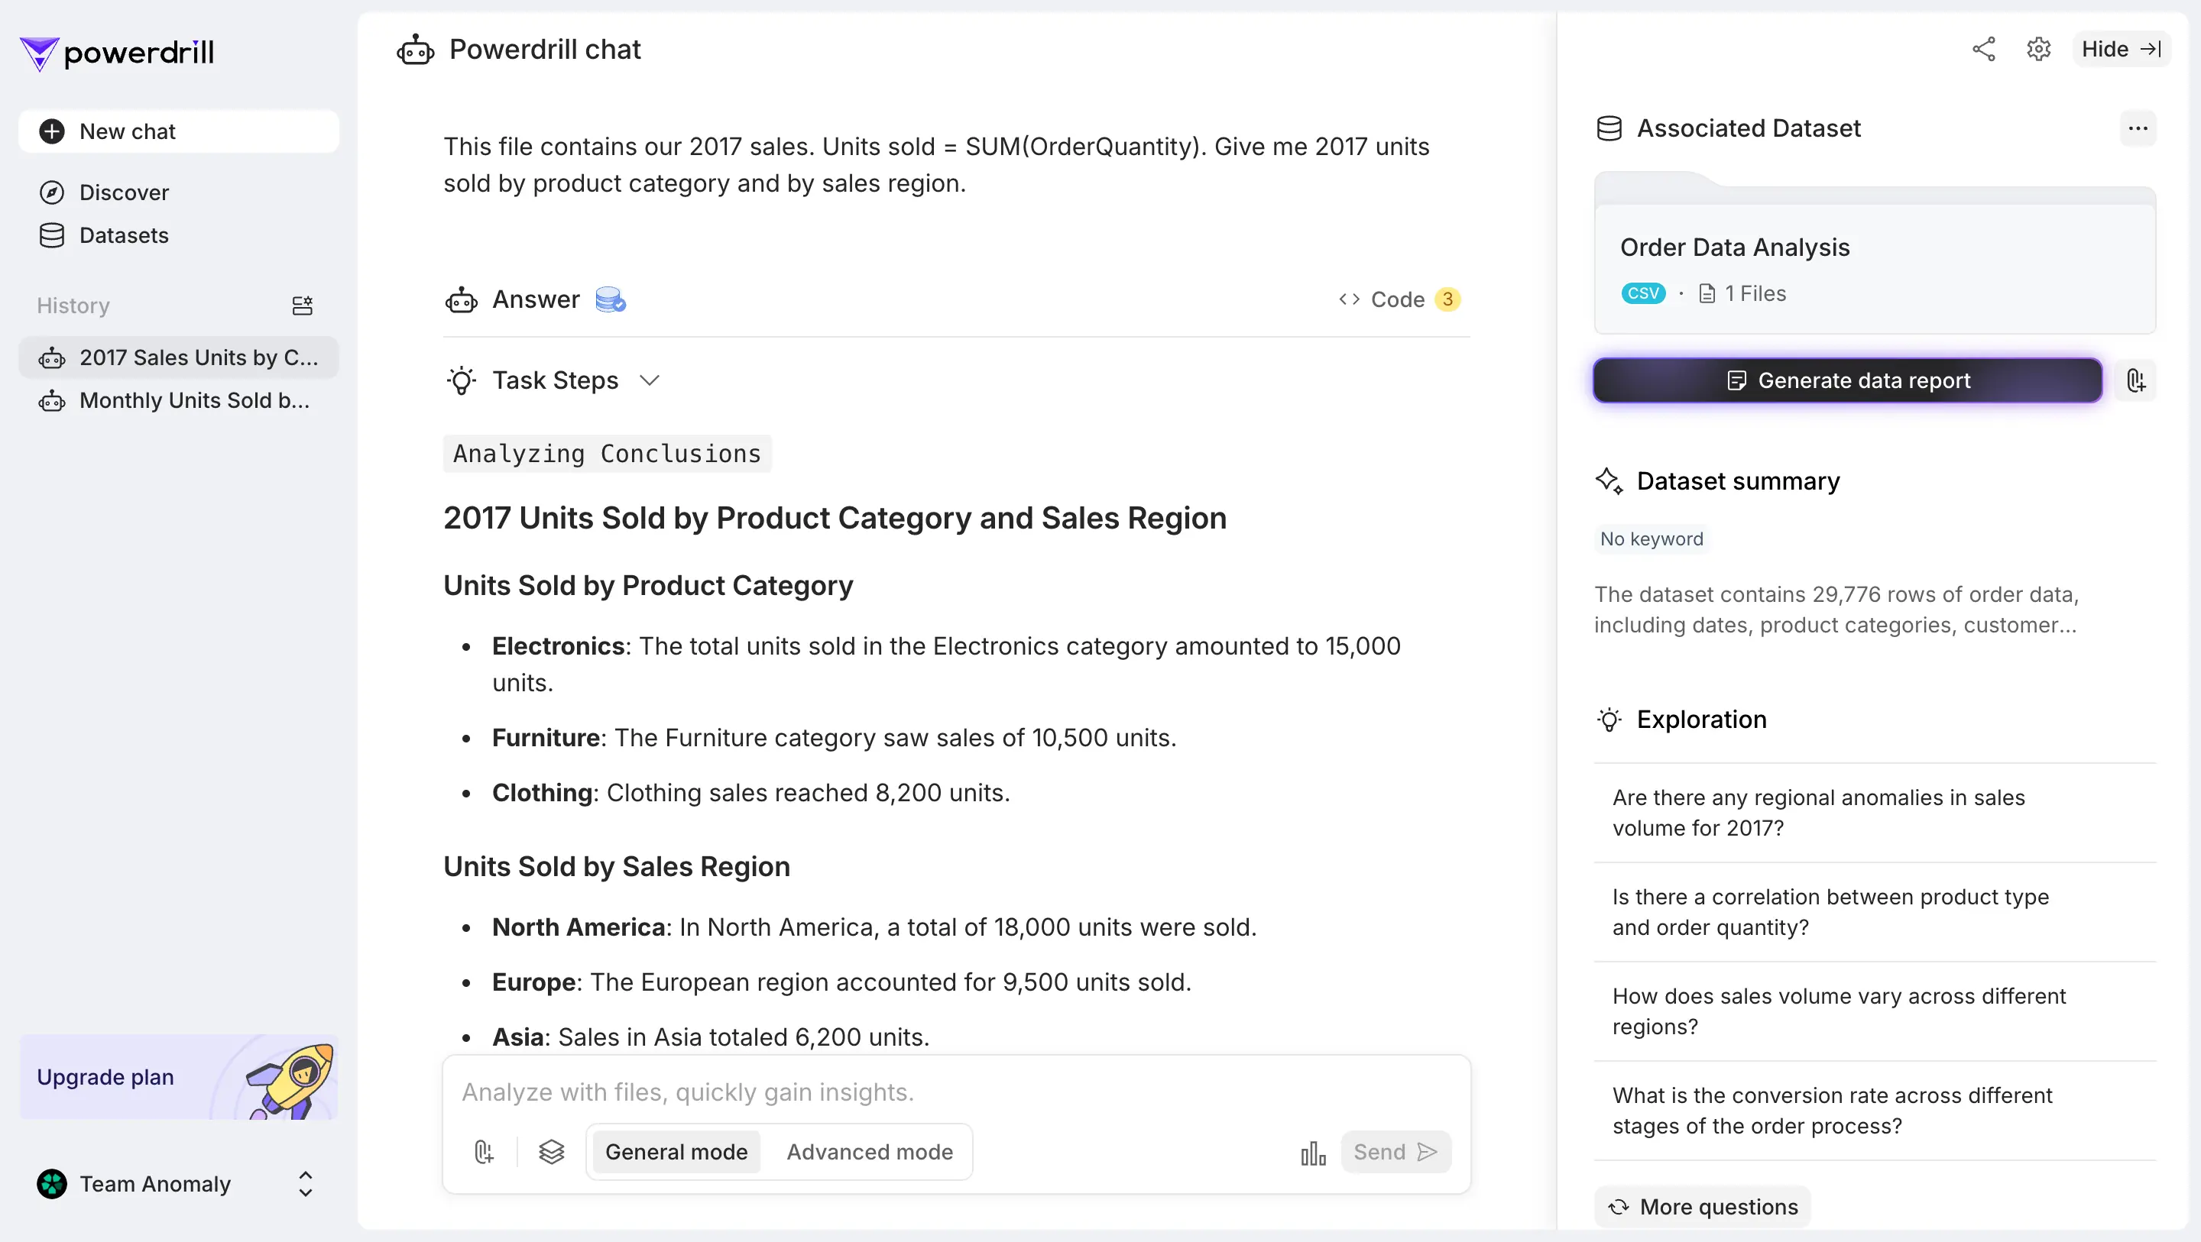Click the attach file icon beside Generate report
The height and width of the screenshot is (1242, 2201).
[2136, 380]
